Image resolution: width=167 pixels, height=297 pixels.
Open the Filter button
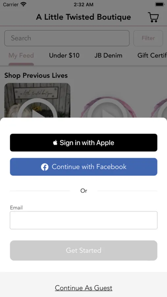[148, 38]
